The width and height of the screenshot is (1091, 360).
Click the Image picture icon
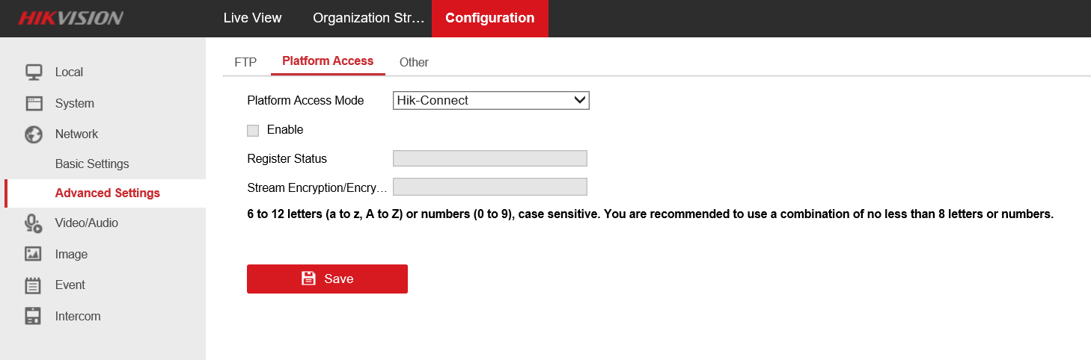click(x=33, y=254)
